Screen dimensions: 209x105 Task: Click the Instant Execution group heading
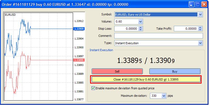[101, 50]
